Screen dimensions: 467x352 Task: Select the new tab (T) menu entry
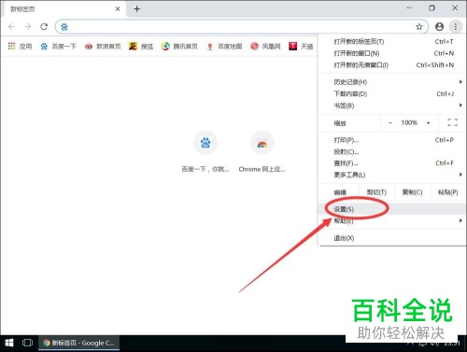[392, 42]
